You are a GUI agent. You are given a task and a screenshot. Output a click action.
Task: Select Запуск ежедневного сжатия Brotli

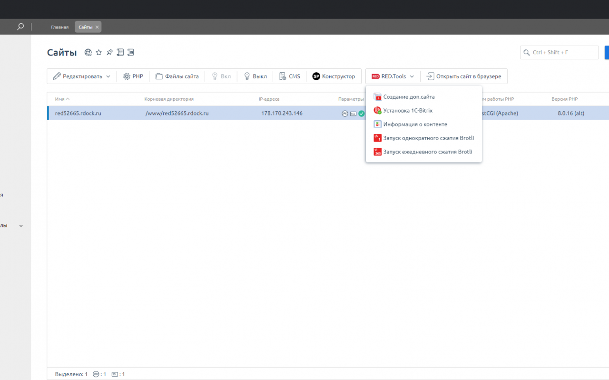423,152
